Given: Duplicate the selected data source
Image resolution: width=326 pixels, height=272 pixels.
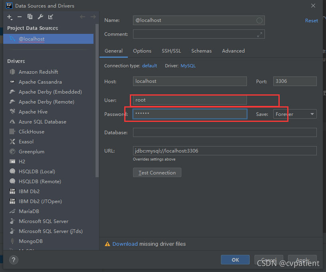Looking at the screenshot, I should coord(30,17).
